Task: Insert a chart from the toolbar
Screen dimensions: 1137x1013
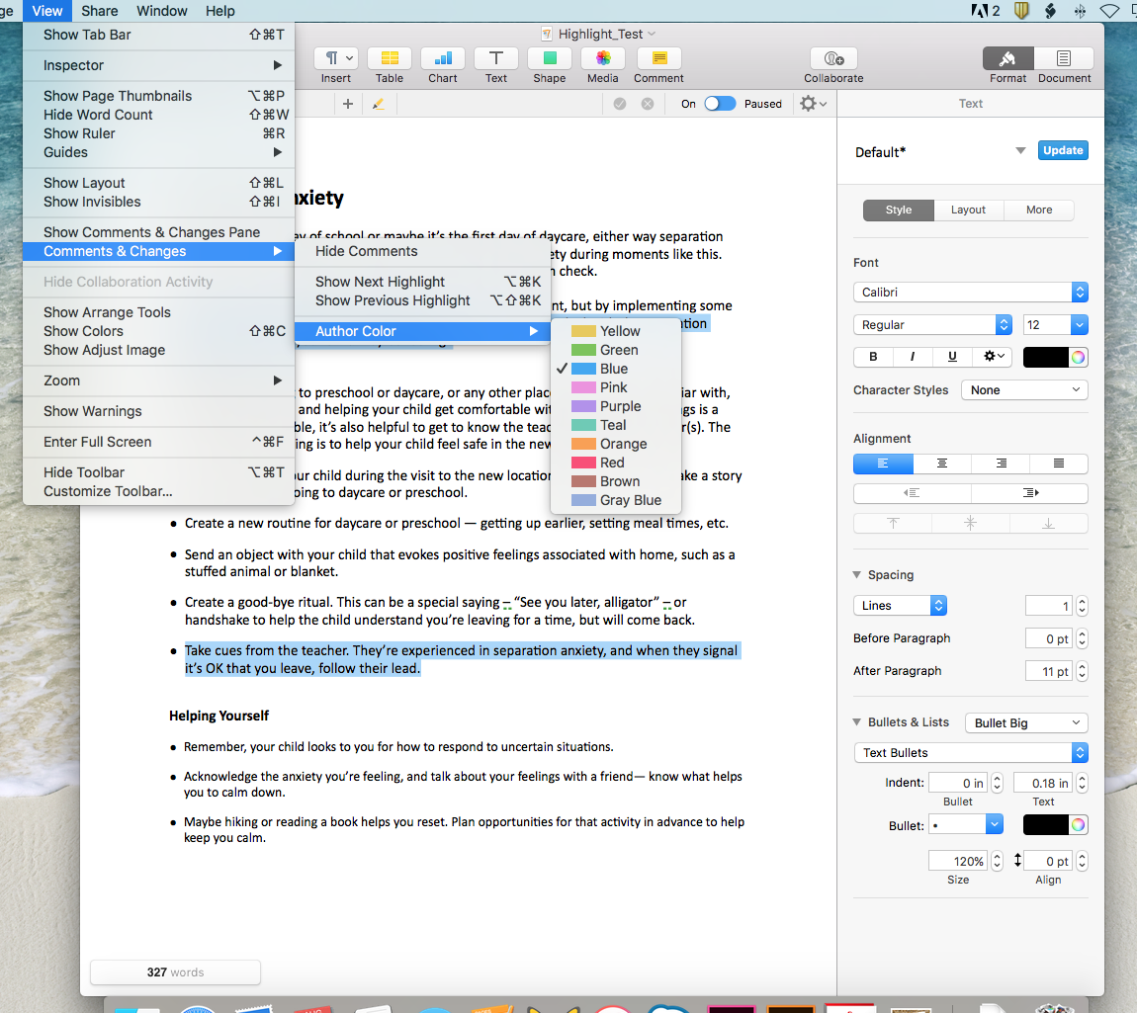Action: [x=442, y=60]
